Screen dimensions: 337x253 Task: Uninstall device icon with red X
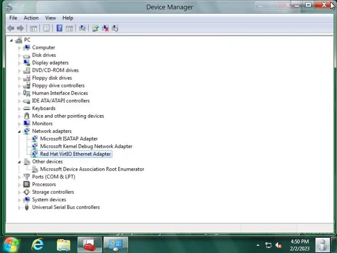[x=105, y=28]
